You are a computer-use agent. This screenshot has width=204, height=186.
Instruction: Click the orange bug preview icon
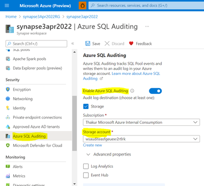click(83, 6)
